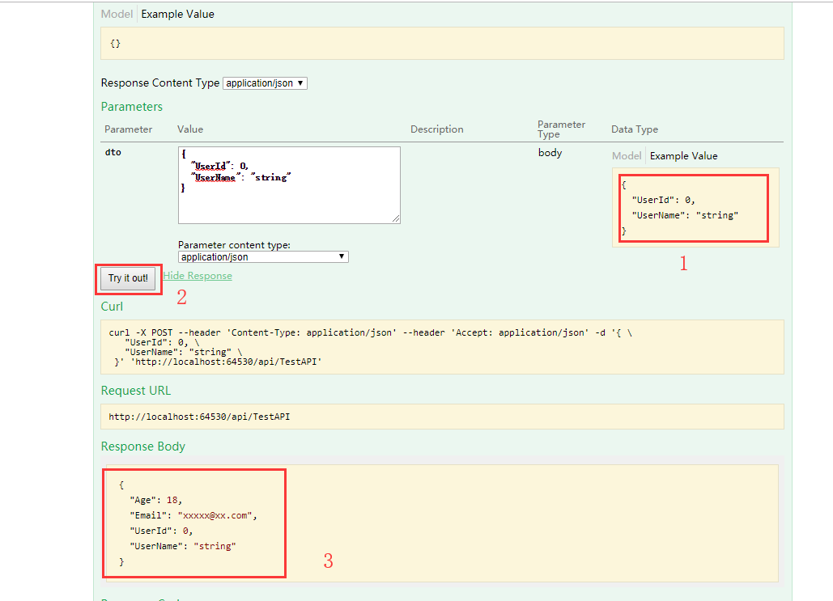Click the dto parameter name
This screenshot has height=601, width=833.
(113, 152)
